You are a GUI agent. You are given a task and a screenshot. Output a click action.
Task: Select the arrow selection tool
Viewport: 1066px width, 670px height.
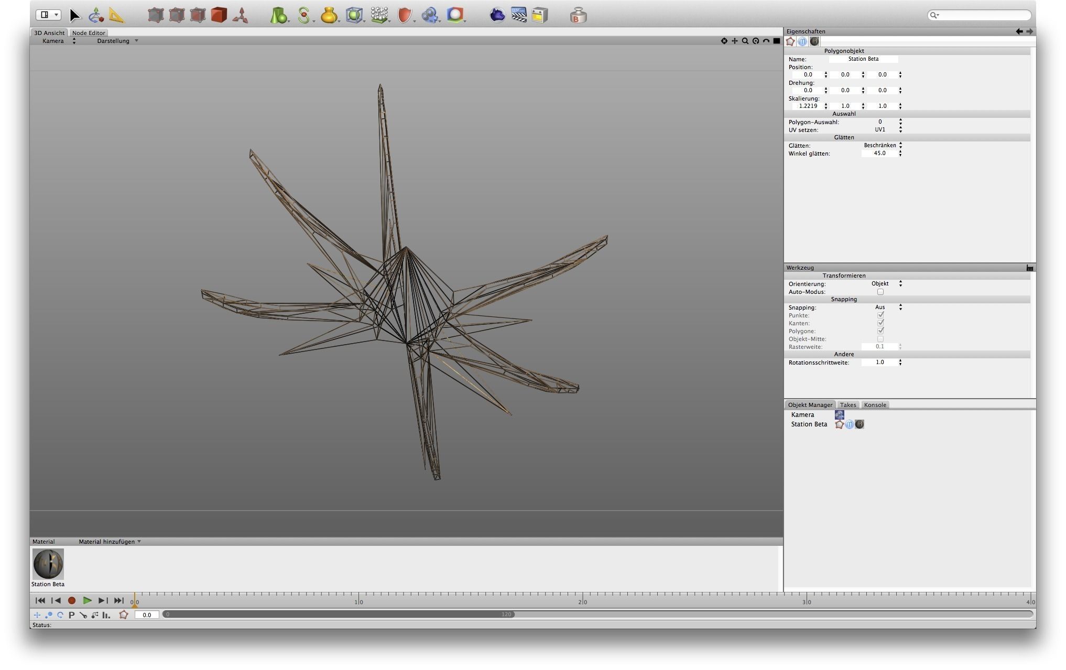point(74,15)
